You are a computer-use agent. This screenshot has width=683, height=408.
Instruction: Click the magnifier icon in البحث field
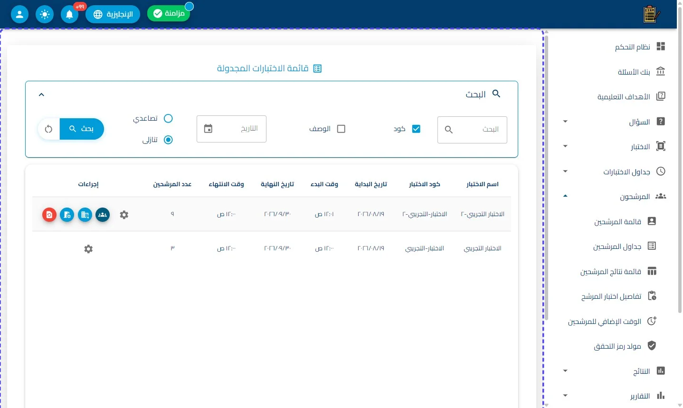(449, 129)
